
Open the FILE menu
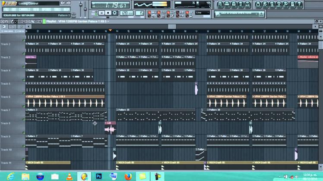(x=7, y=9)
